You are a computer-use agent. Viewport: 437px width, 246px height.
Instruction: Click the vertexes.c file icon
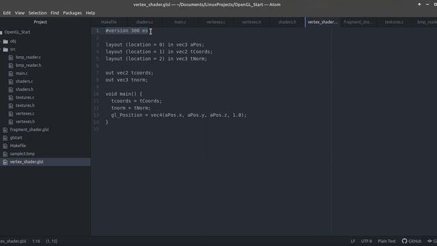[11, 114]
